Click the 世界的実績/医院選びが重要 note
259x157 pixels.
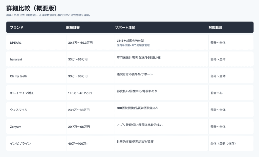135,142
